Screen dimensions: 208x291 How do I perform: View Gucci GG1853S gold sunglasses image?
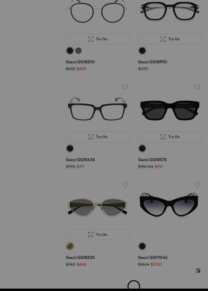(x=98, y=207)
